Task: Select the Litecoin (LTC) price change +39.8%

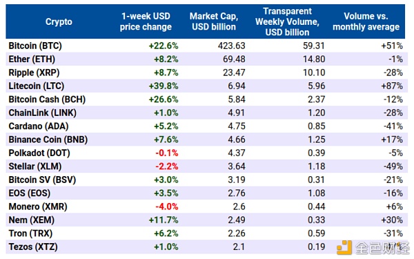Action: tap(164, 86)
